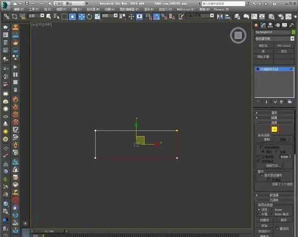Open the Utilities hammer tab

point(291,25)
